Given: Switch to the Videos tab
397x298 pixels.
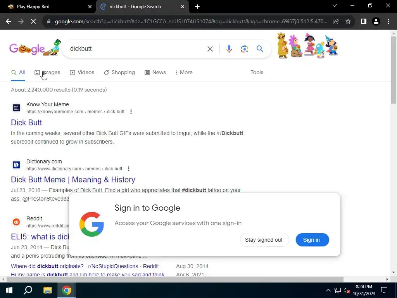Looking at the screenshot, I should pyautogui.click(x=82, y=73).
